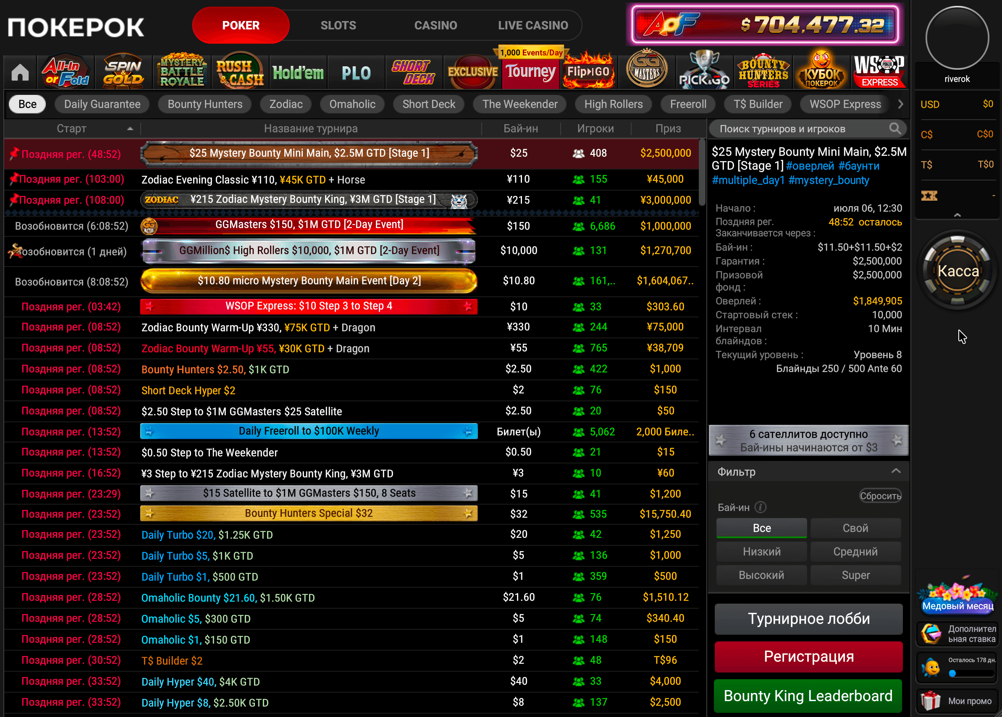
Task: Select the Высокий buy-in filter
Action: pos(761,575)
